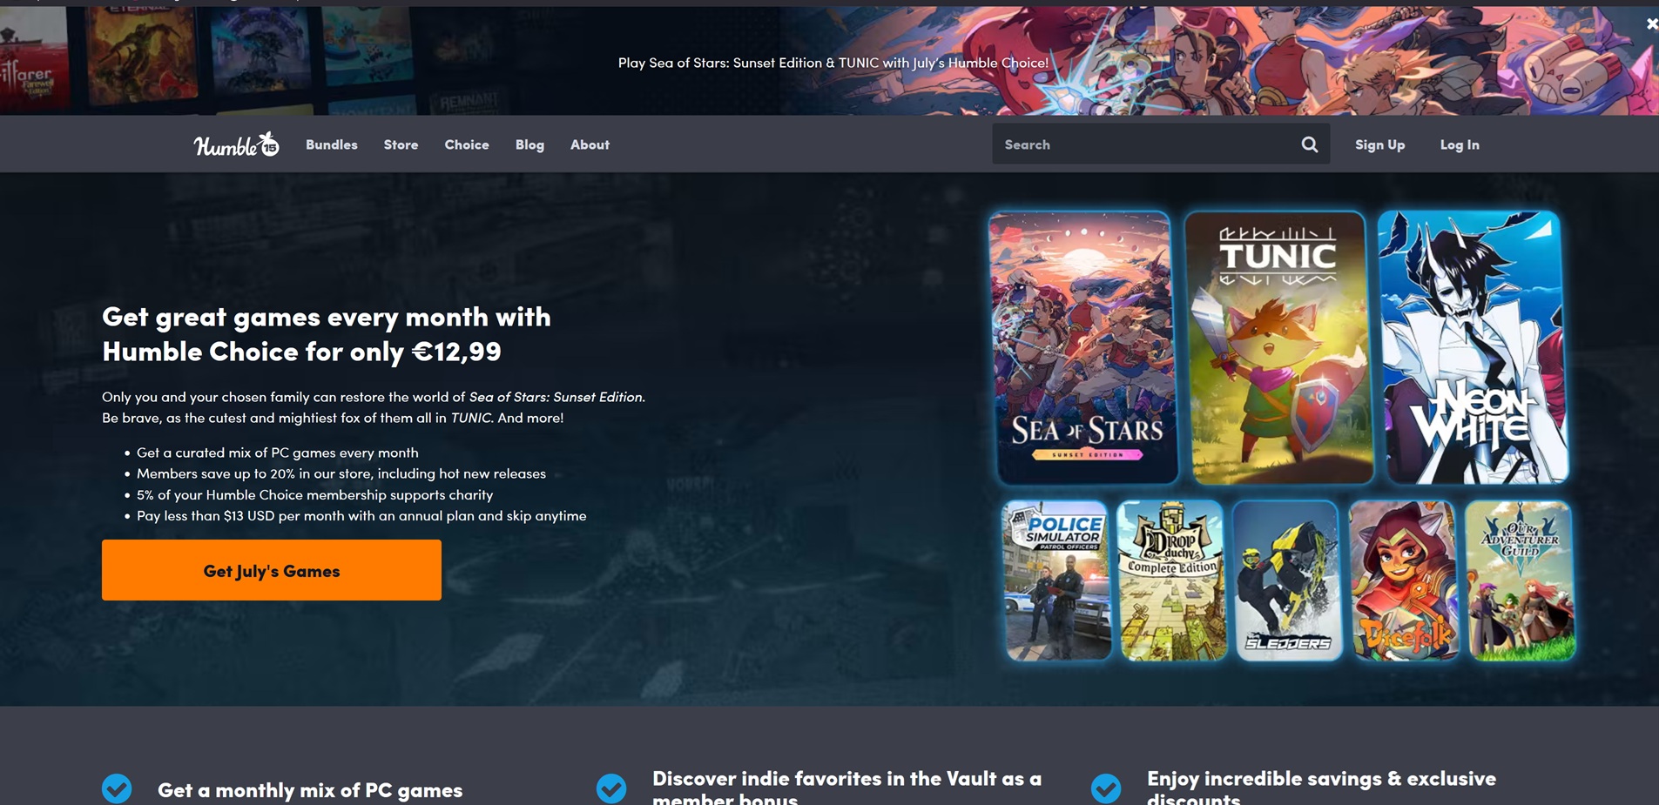Click checkmark icon beside Enjoy incredible savings
1659x805 pixels.
(x=1106, y=788)
